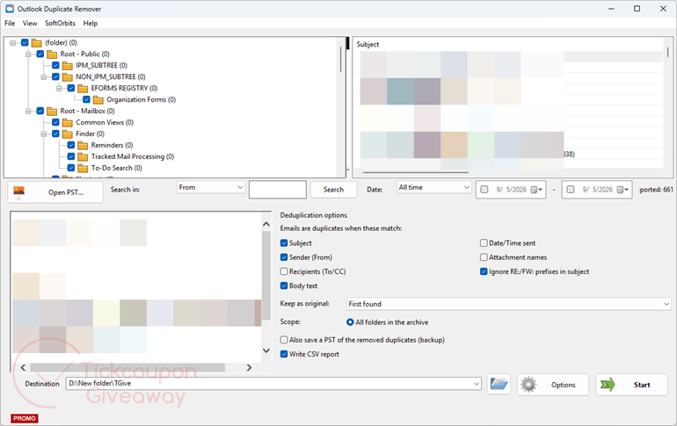Uncheck the To-Do Search folder checkbox
The image size is (677, 426).
coord(71,168)
